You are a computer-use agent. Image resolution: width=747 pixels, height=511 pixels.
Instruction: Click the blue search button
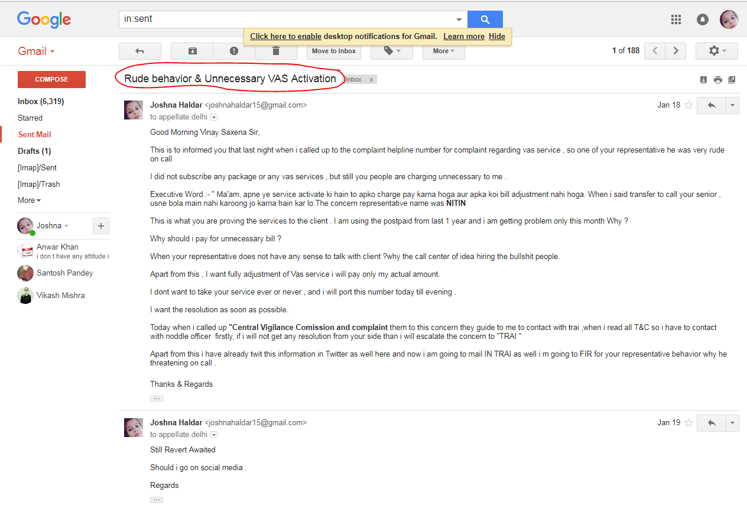click(x=485, y=20)
